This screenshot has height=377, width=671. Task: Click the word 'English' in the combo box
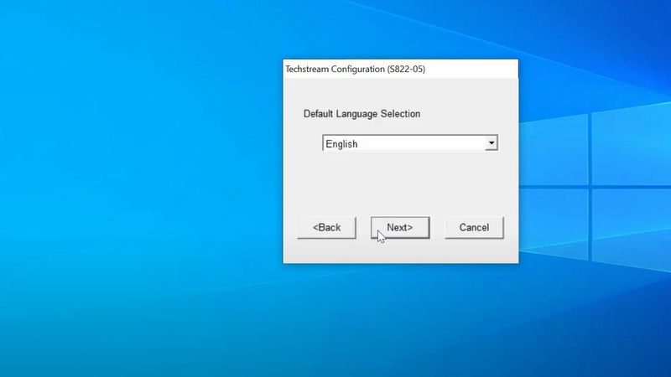tap(342, 144)
